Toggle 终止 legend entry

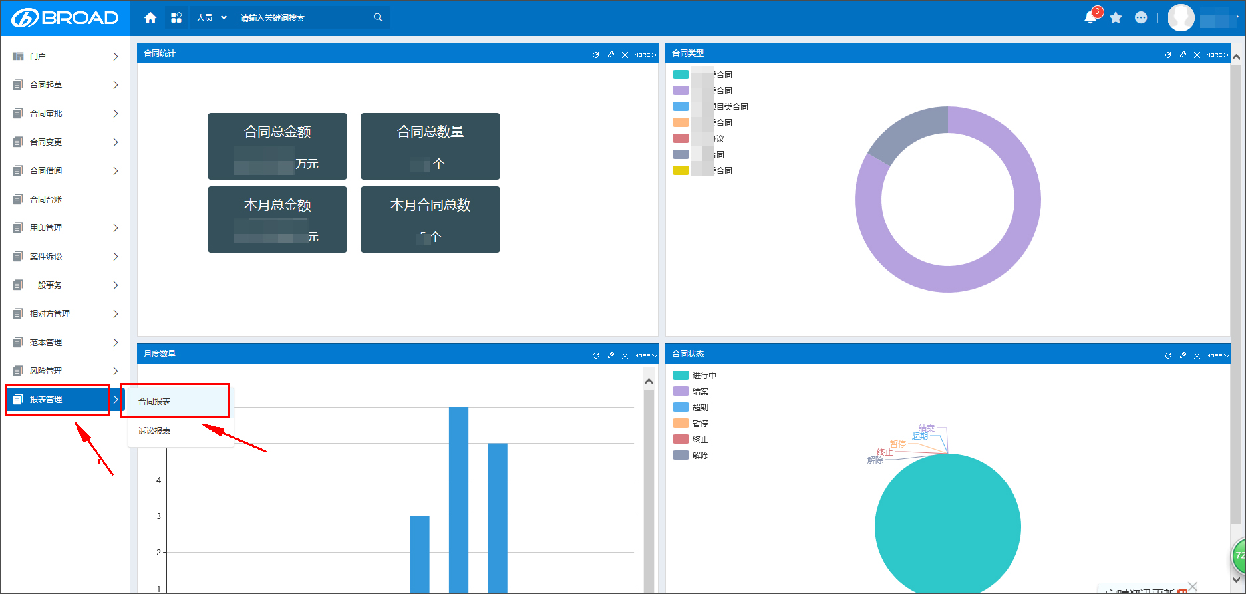pos(691,440)
